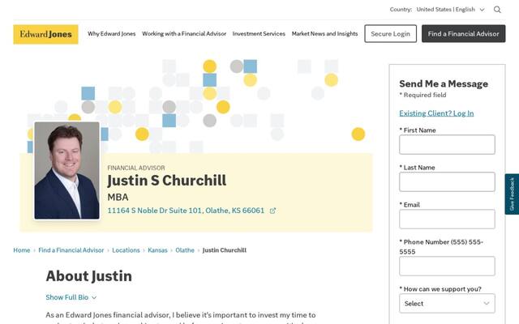Open the Investment Services menu

pos(259,34)
